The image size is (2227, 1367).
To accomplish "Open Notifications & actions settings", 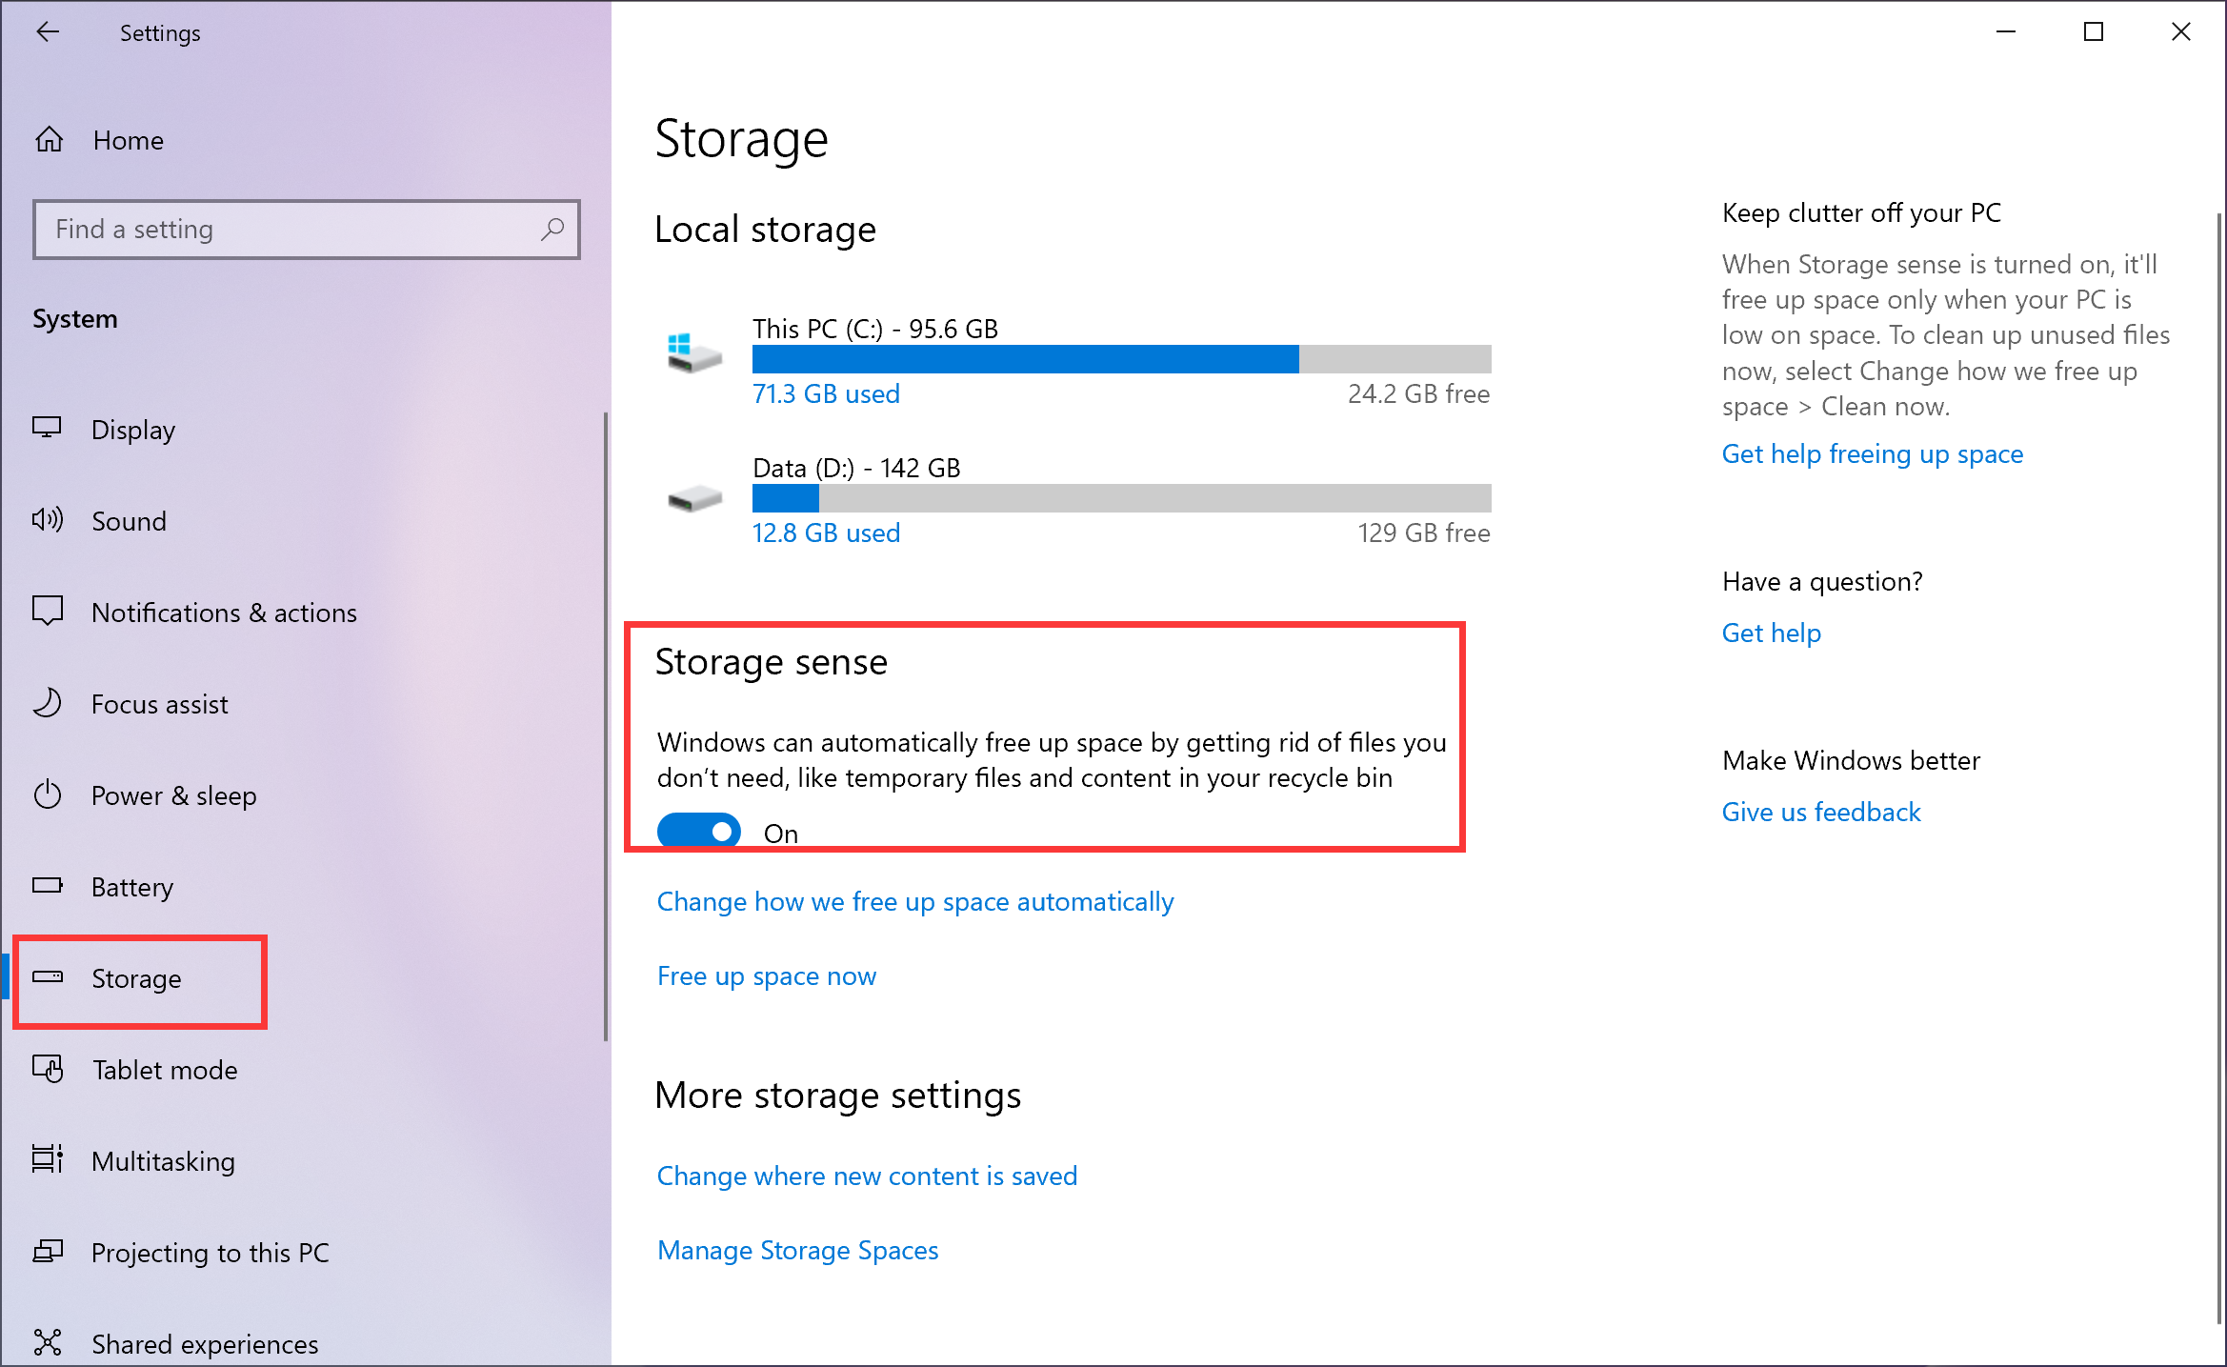I will tap(224, 613).
